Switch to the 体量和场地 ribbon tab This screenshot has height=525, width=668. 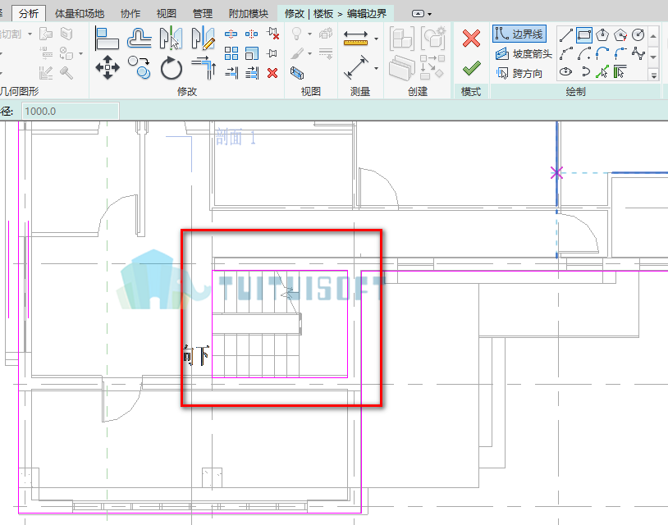pos(80,14)
